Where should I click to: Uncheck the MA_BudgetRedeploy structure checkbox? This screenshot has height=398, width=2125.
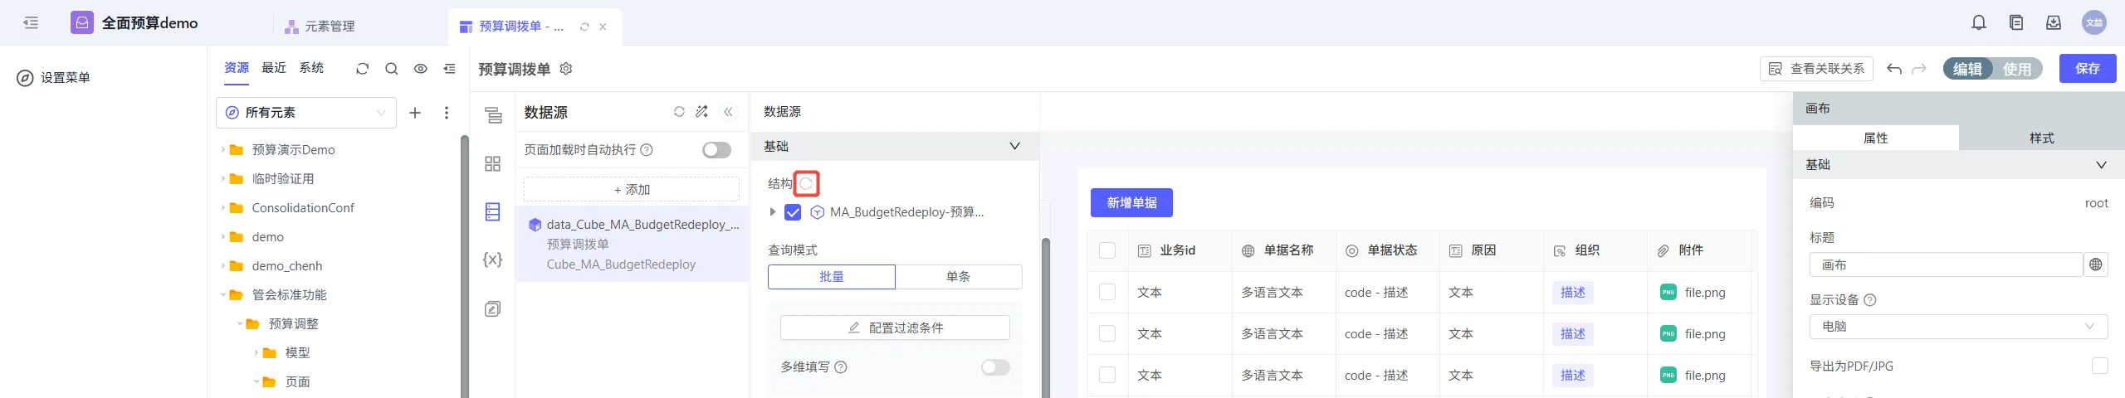coord(793,212)
